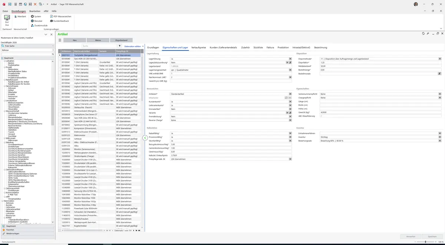Click the red X icon in quick access toolbar
Screen dimensions: 445x245
(x=35, y=4)
